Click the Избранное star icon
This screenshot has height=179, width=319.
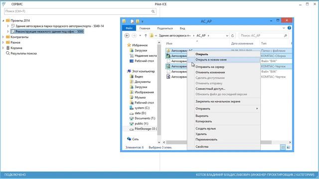[129, 45]
